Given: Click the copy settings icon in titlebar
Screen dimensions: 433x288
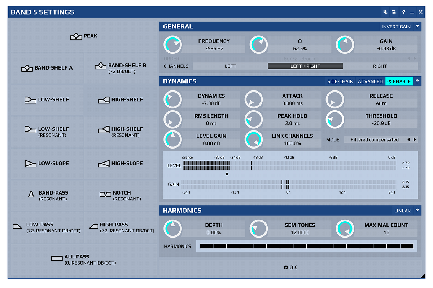Looking at the screenshot, I should coord(385,12).
